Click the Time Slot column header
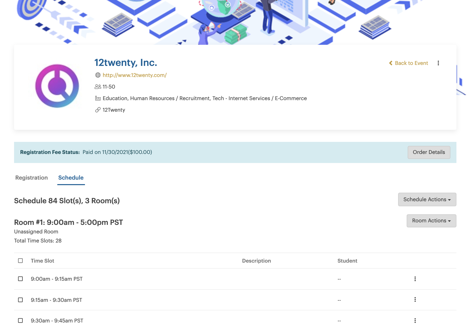 [42, 261]
